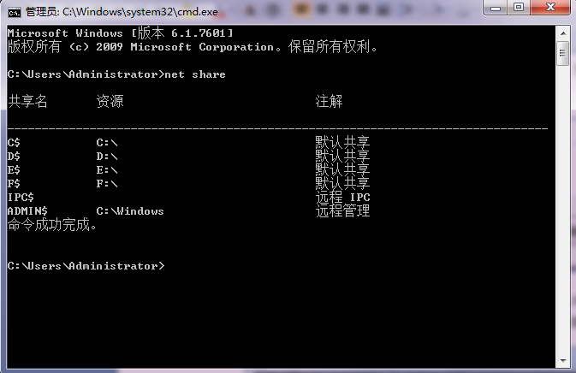Click the E:\ resource entry
The image size is (576, 373).
click(107, 169)
